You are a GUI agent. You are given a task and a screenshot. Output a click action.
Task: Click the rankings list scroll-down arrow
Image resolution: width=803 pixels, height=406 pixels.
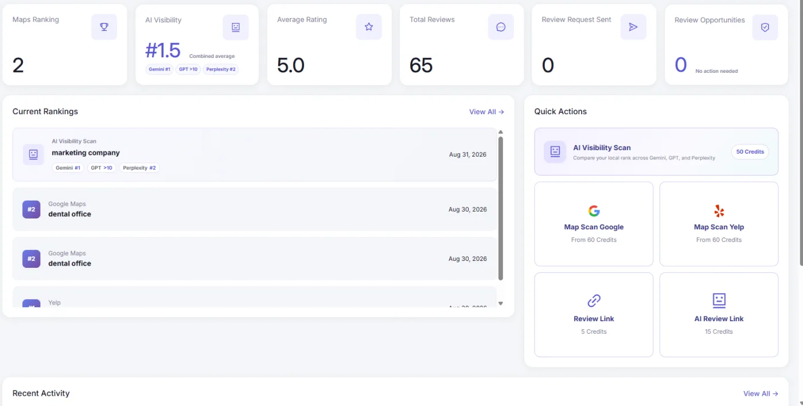tap(501, 303)
